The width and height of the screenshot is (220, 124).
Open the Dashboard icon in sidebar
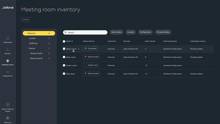(x=8, y=38)
